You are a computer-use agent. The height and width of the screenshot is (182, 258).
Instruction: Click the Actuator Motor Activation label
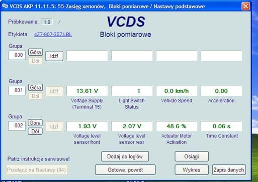177,139
